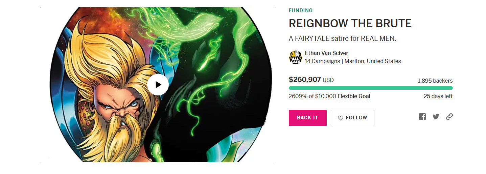Open Ethan Van Sciver's profile name

[x=326, y=53]
